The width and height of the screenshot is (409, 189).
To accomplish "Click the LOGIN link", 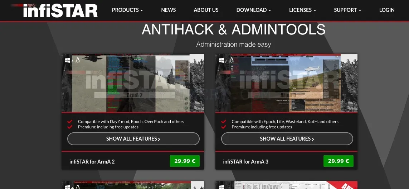I will coord(387,10).
